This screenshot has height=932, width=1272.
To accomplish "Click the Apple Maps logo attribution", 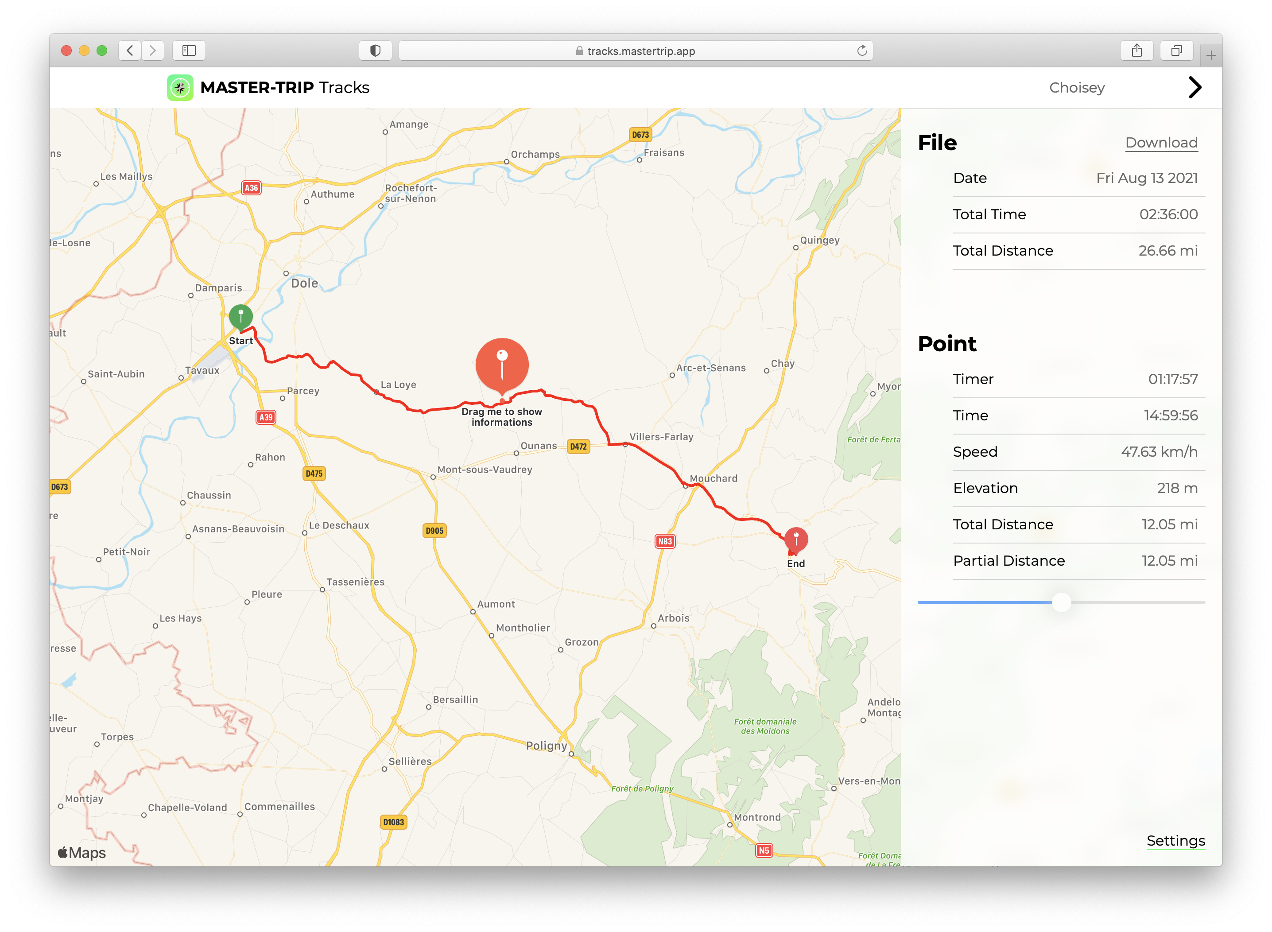I will point(82,852).
